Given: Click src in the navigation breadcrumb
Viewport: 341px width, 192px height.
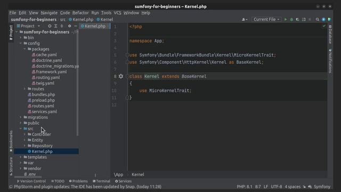Looking at the screenshot, I should [63, 19].
